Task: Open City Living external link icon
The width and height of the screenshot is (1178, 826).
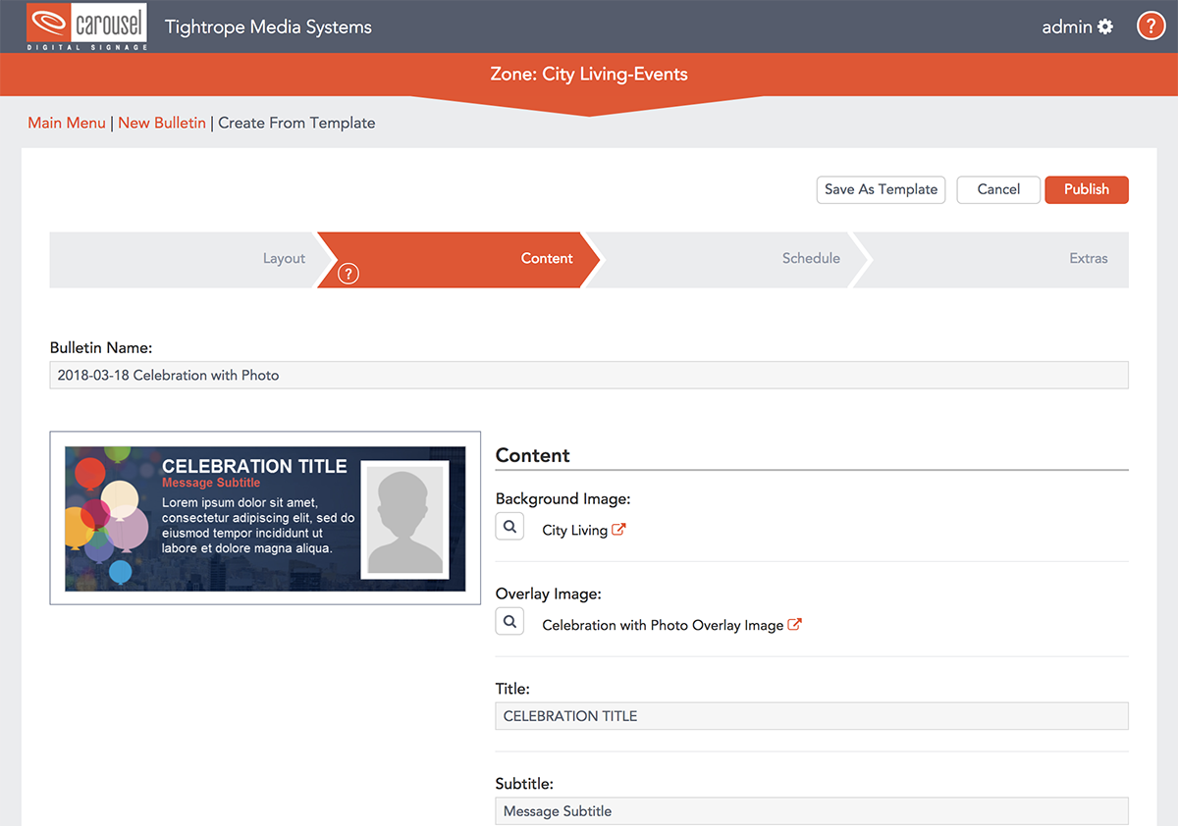Action: pos(619,530)
